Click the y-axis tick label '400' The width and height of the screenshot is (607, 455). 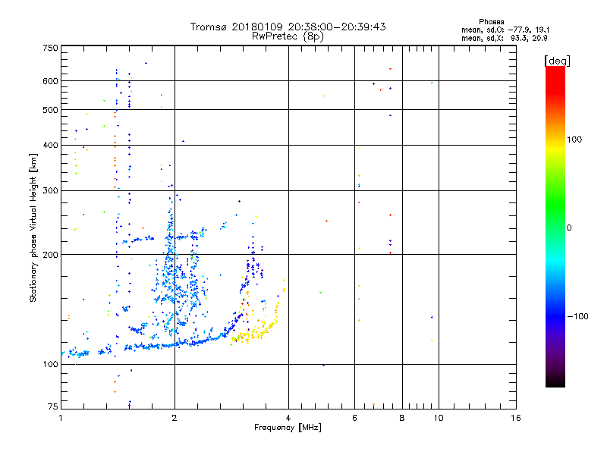click(x=50, y=146)
